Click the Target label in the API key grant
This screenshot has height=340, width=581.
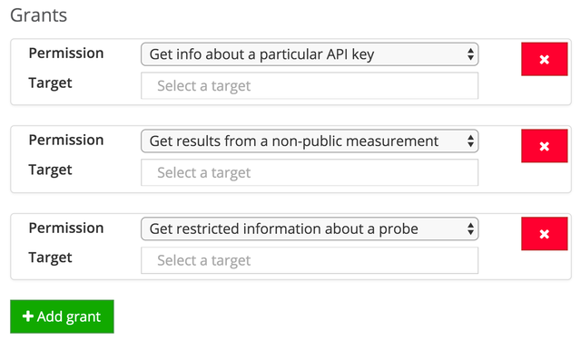(x=51, y=83)
